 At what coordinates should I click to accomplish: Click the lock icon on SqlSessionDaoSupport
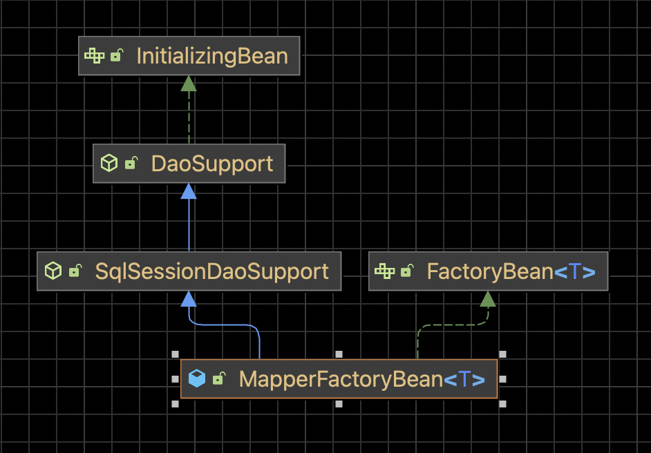tap(75, 271)
